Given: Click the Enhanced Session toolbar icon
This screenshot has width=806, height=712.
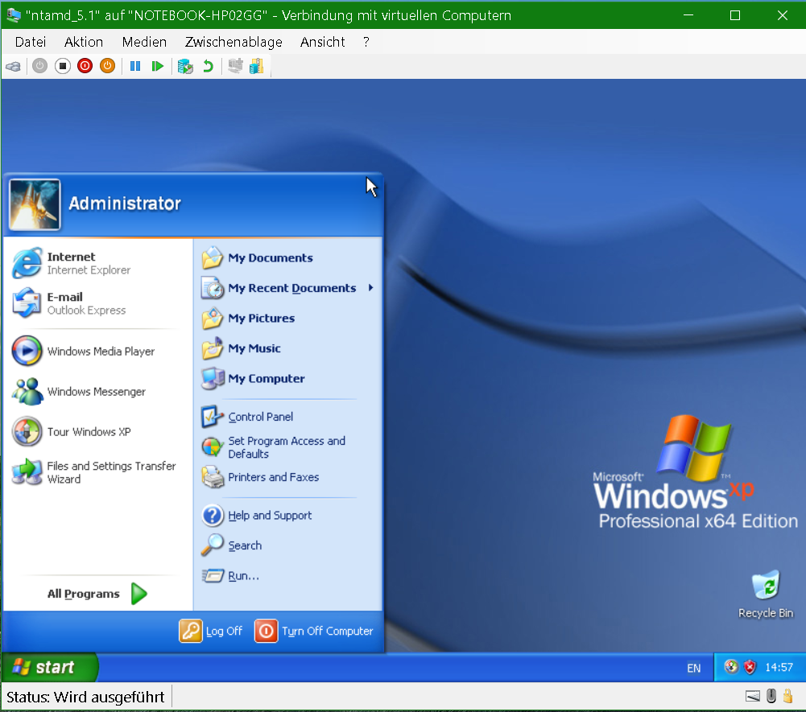Looking at the screenshot, I should pos(235,66).
